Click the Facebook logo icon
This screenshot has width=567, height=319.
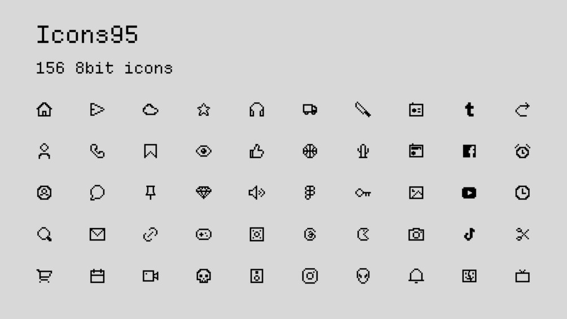tap(469, 151)
